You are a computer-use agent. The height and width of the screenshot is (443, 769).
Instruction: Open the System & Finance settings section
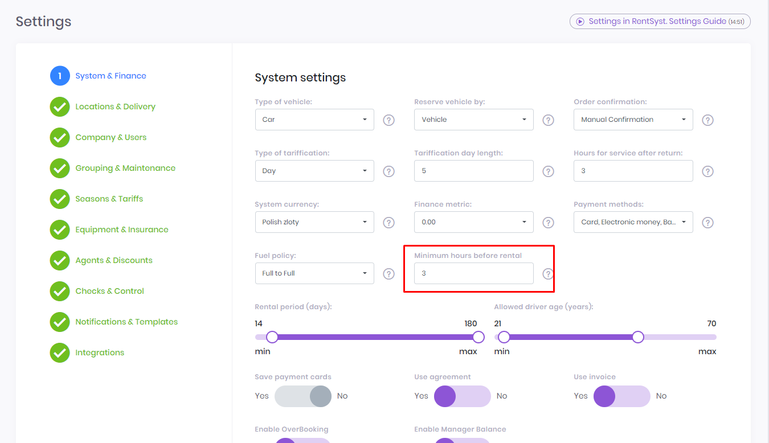(x=111, y=76)
